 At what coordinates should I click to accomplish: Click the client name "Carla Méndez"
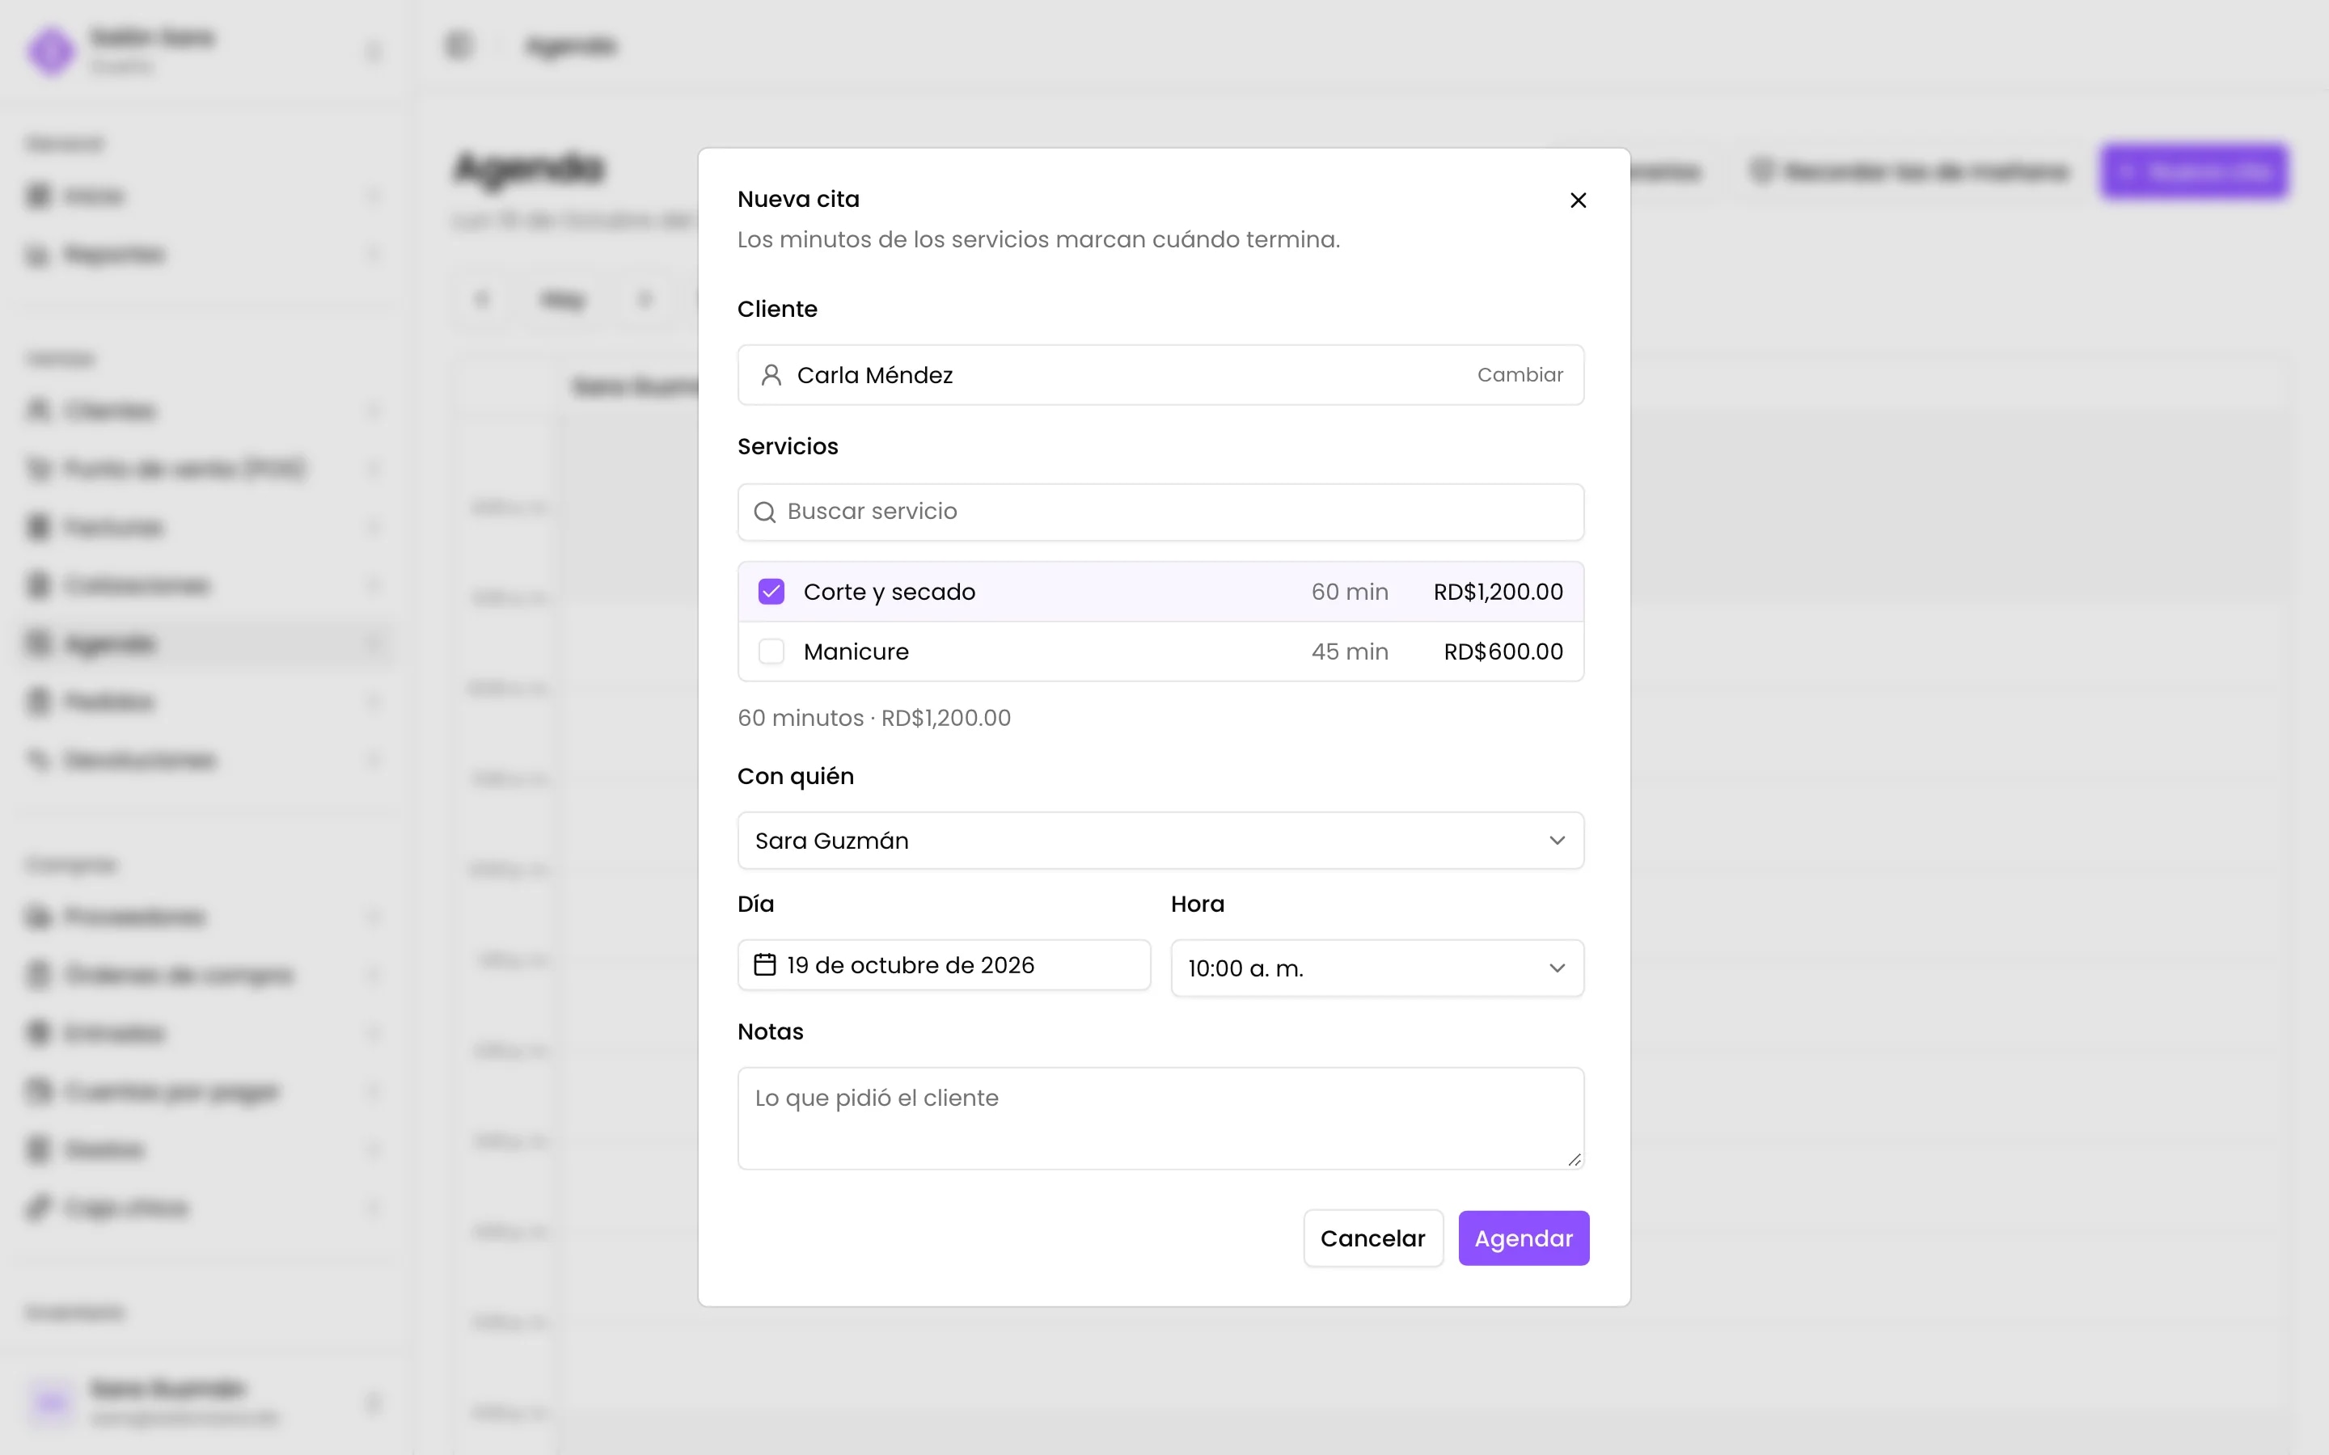[875, 375]
